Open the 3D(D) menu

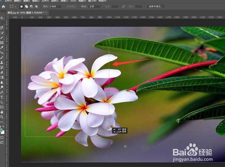coord(73,1)
